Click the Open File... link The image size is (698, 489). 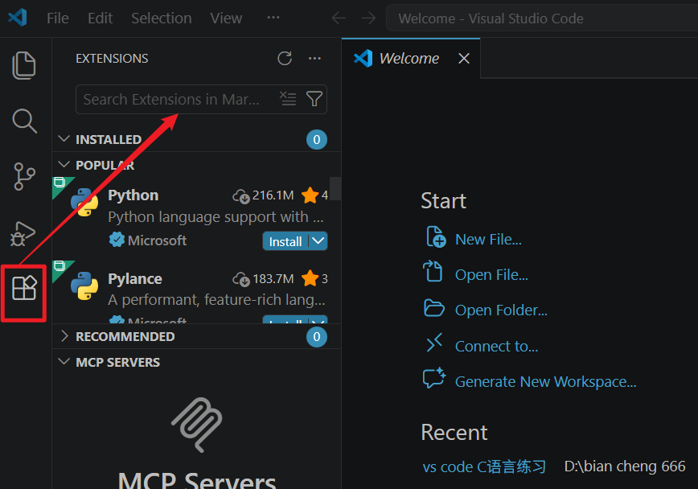(x=491, y=275)
